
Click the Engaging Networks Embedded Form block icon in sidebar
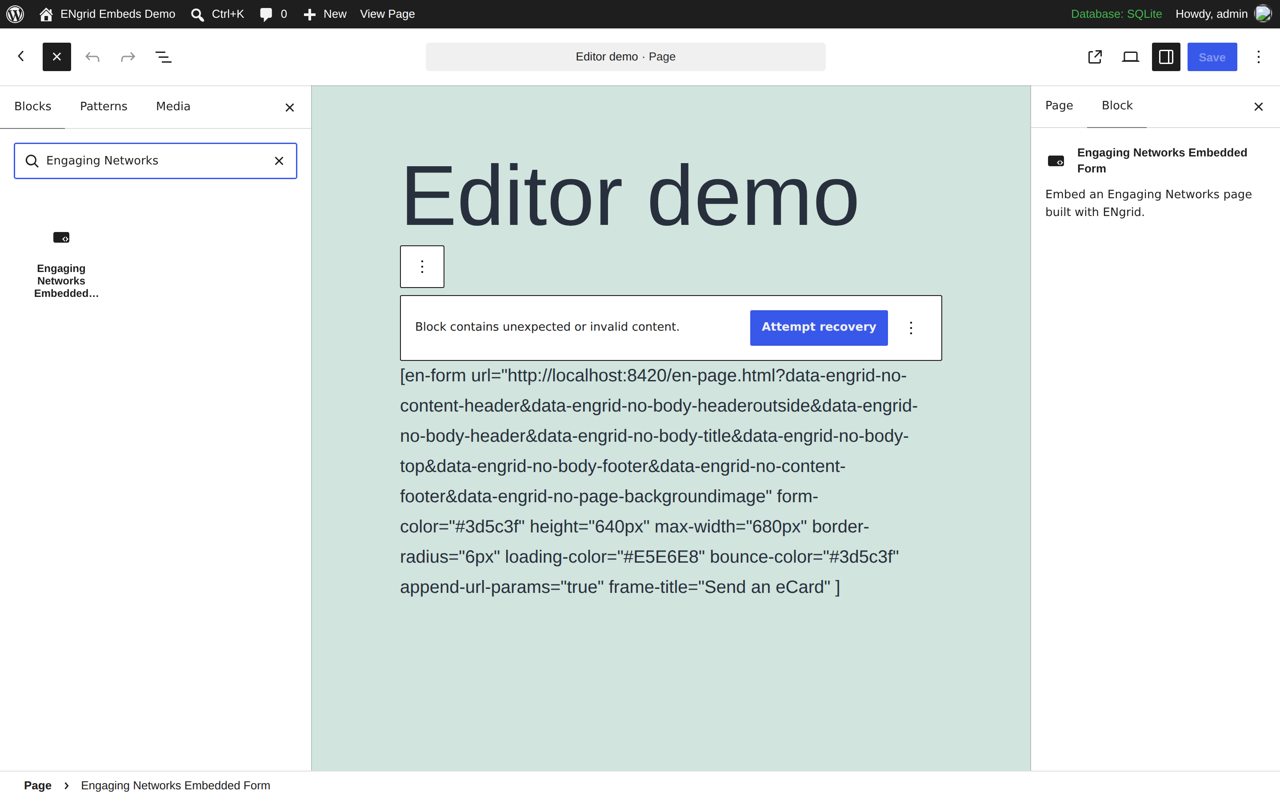pyautogui.click(x=1056, y=161)
